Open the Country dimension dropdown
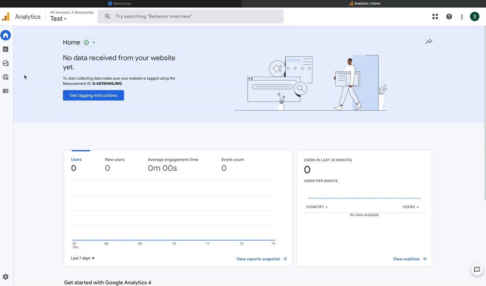486x286 pixels. (x=317, y=207)
